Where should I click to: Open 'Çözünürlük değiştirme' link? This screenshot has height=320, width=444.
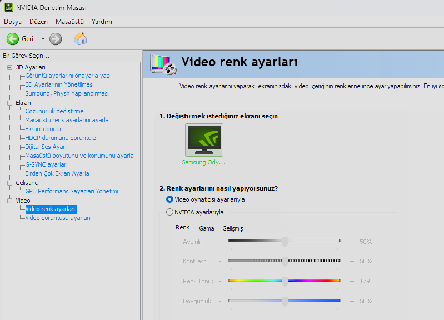point(54,111)
